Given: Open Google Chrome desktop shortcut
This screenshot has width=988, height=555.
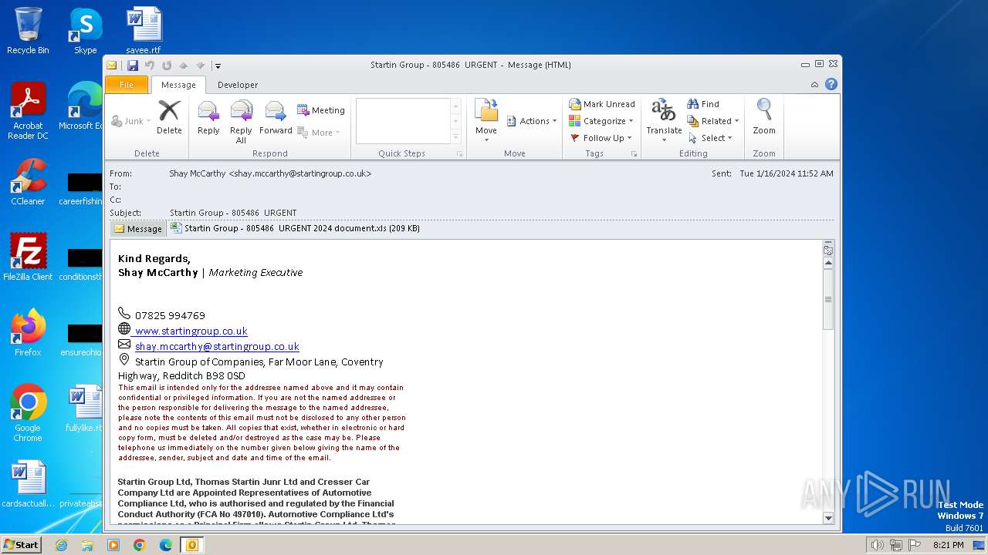Looking at the screenshot, I should 29,413.
